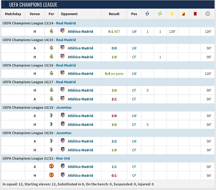
Task: Open the 1:1 match result
Action: pyautogui.click(x=114, y=167)
